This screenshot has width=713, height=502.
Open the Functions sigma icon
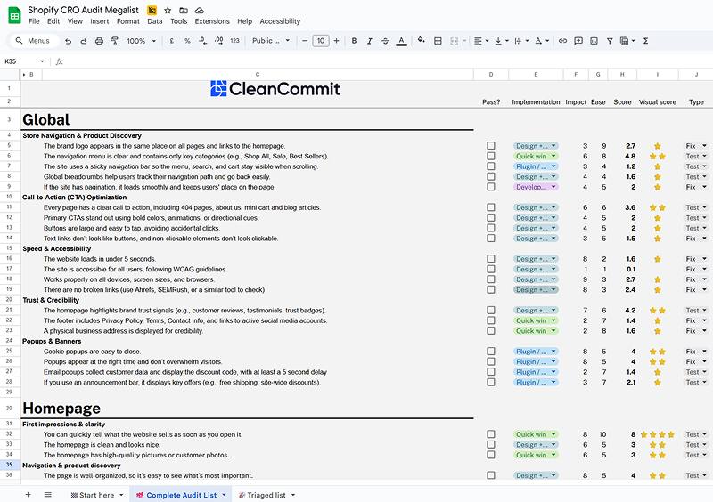[x=645, y=41]
